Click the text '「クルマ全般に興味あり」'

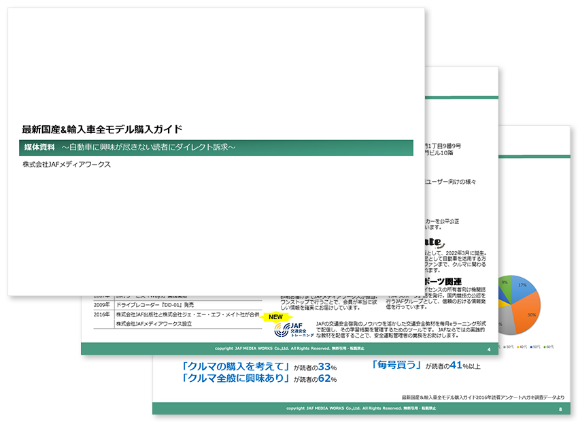[235, 378]
